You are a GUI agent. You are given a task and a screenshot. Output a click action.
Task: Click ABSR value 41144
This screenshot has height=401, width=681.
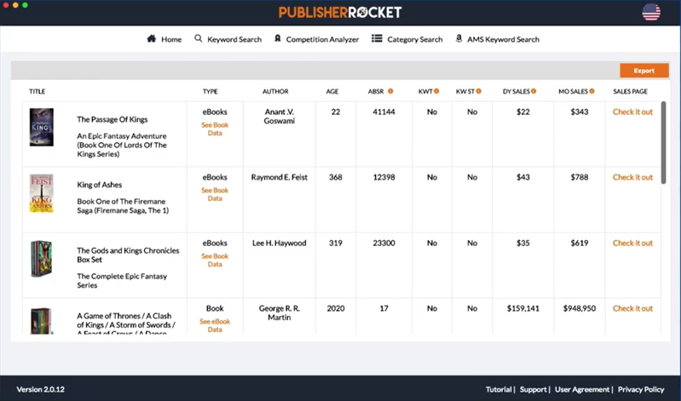pos(384,112)
